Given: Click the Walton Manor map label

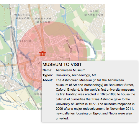Looking at the screenshot, I should tap(22, 17).
